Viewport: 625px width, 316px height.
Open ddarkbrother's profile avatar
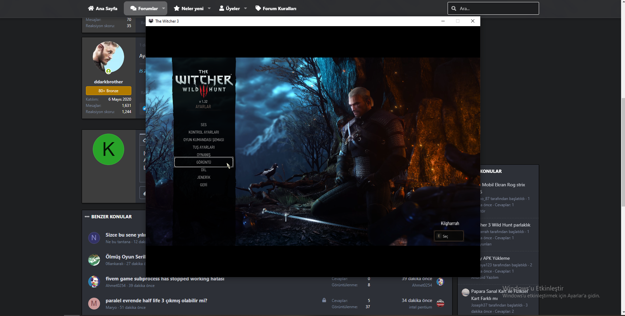click(x=108, y=57)
